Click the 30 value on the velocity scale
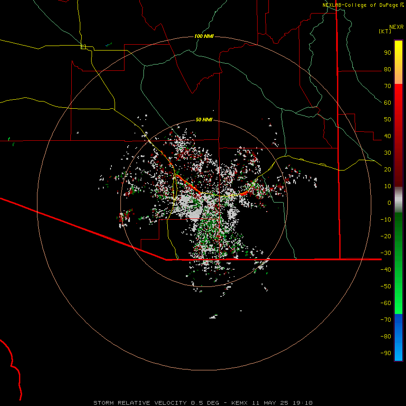The width and height of the screenshot is (406, 406). (x=388, y=153)
